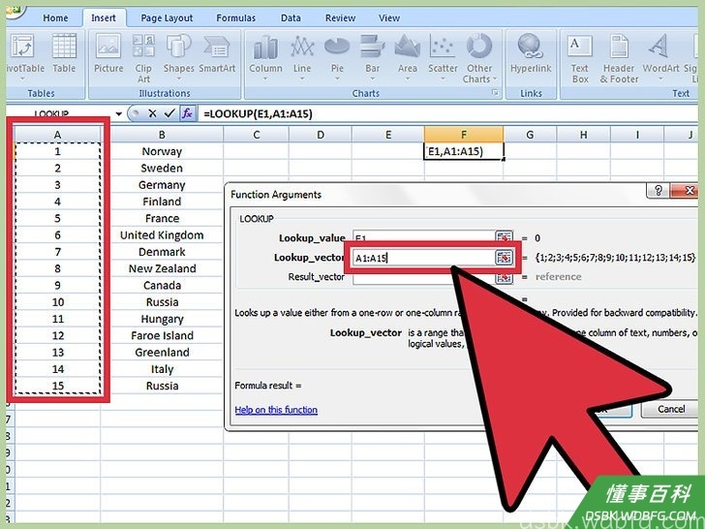Select active cell F1 with formula

(x=464, y=151)
